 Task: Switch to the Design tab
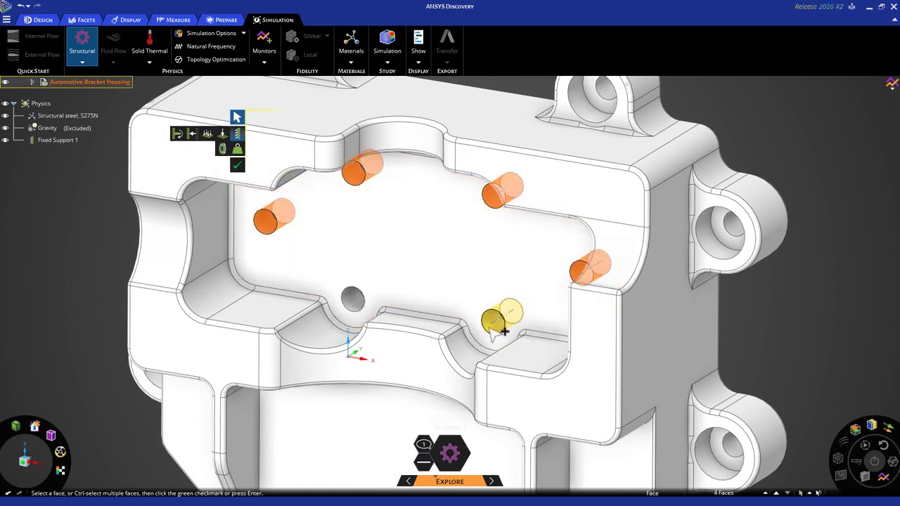38,20
